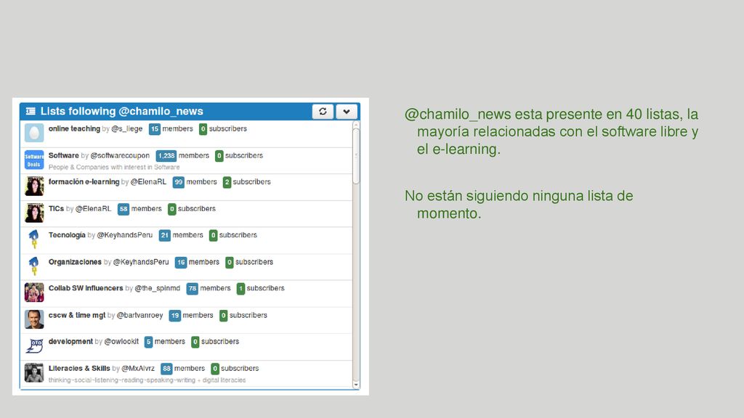This screenshot has height=418, width=744.
Task: Click the 15 members badge
Action: click(x=155, y=129)
